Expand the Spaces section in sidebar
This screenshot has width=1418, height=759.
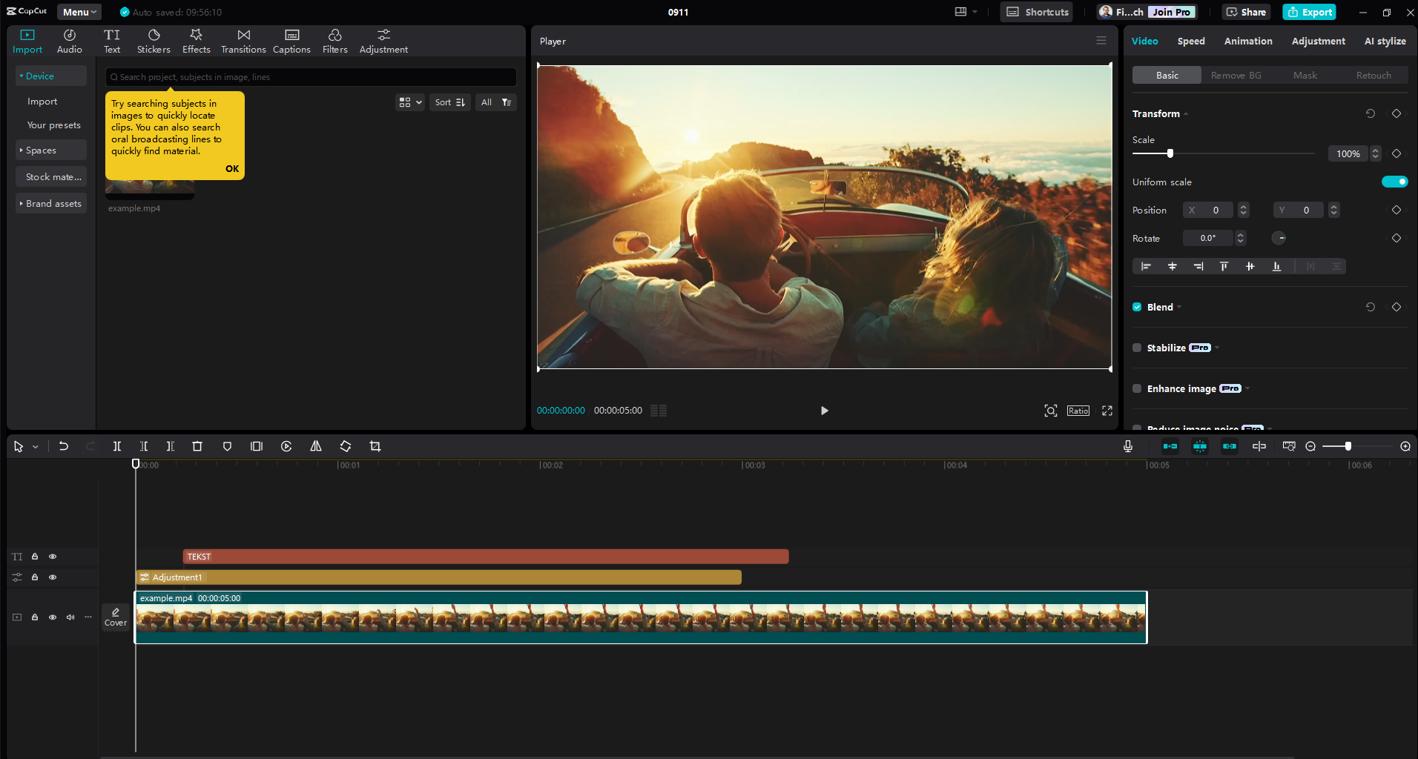tap(42, 150)
